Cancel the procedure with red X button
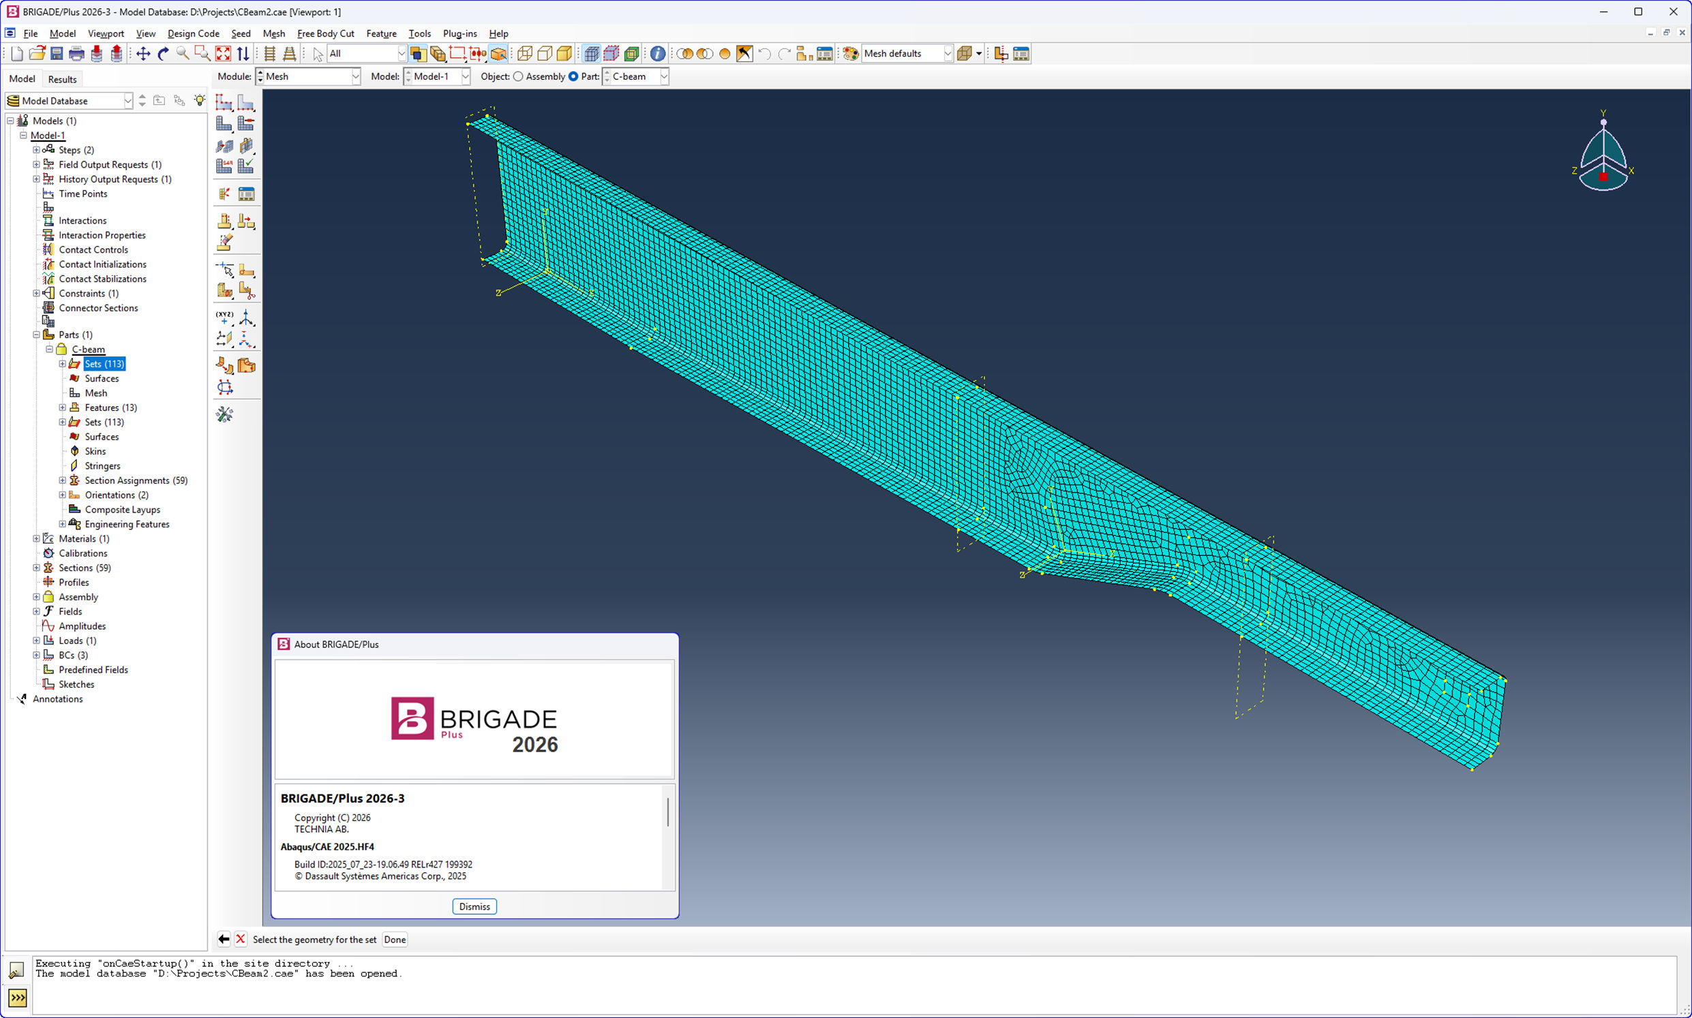Viewport: 1692px width, 1018px height. click(x=240, y=940)
